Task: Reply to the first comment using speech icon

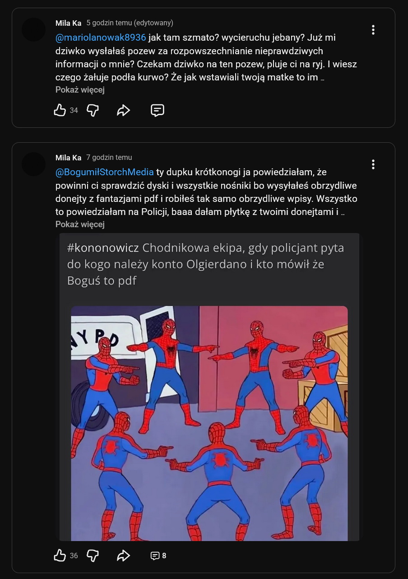Action: click(x=157, y=110)
